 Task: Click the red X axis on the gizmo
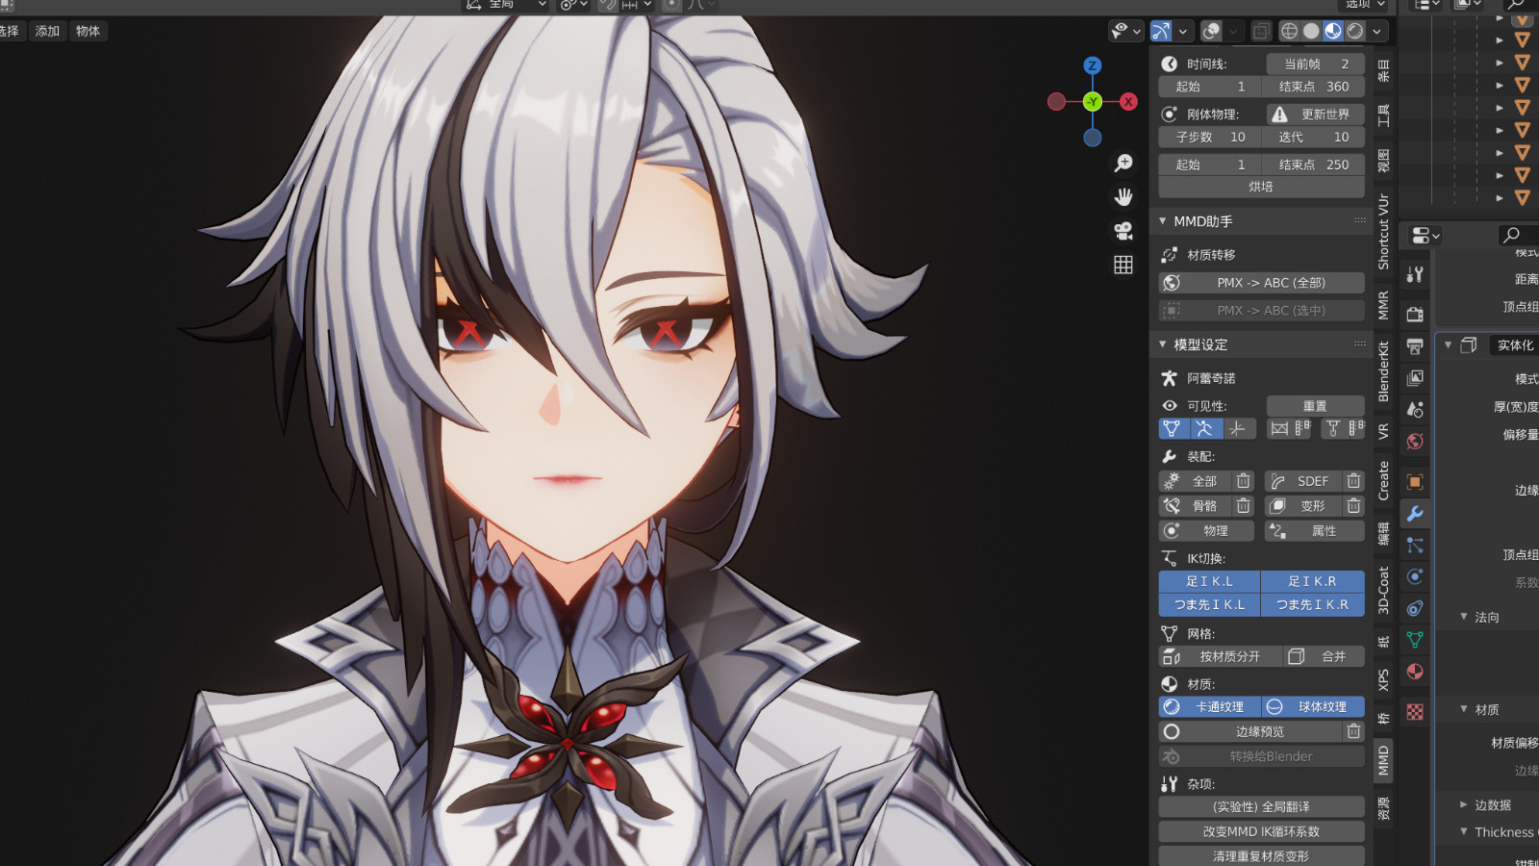click(1129, 101)
